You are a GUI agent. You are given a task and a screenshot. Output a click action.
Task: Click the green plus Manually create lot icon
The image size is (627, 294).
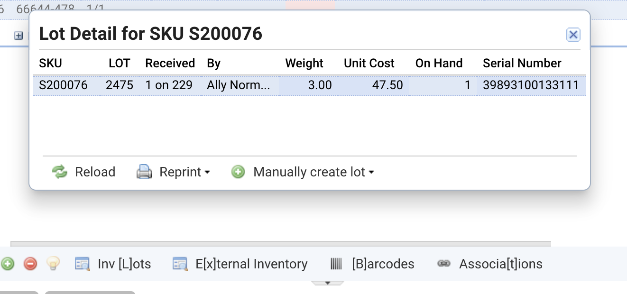[x=238, y=172]
